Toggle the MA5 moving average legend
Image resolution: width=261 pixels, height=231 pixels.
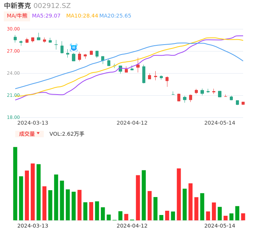pyautogui.click(x=46, y=16)
